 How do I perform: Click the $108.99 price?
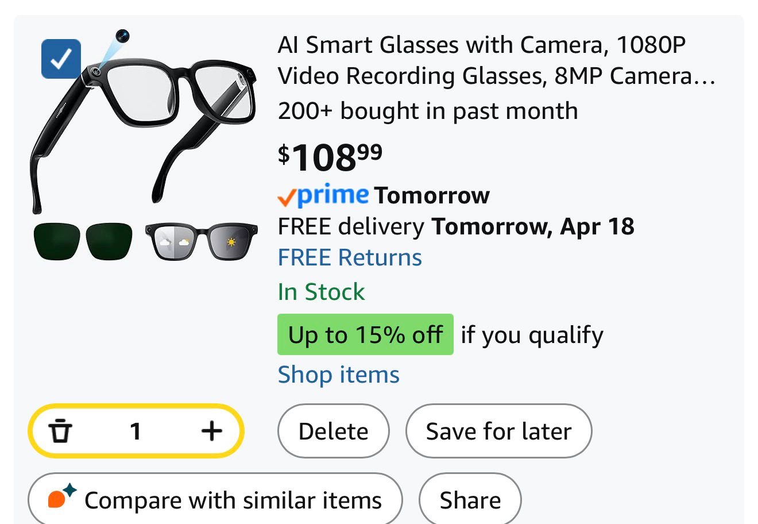(x=330, y=157)
